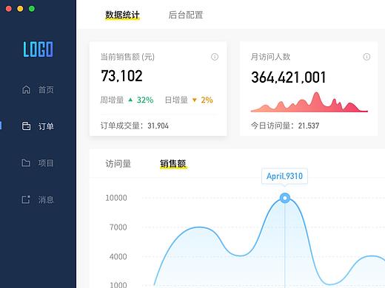Image resolution: width=385 pixels, height=288 pixels.
Task: Select the 访问量 chart tab
Action: (x=118, y=164)
